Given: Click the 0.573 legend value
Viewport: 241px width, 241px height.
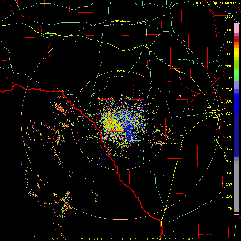Looking at the screenshot, I should click(x=227, y=125).
